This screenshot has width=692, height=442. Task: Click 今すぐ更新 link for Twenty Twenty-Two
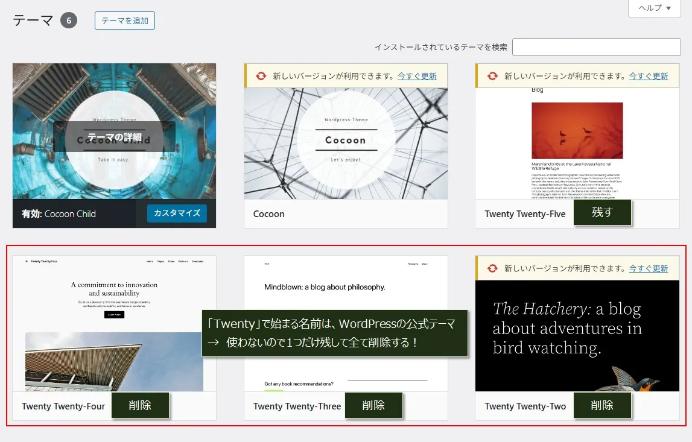pyautogui.click(x=649, y=268)
